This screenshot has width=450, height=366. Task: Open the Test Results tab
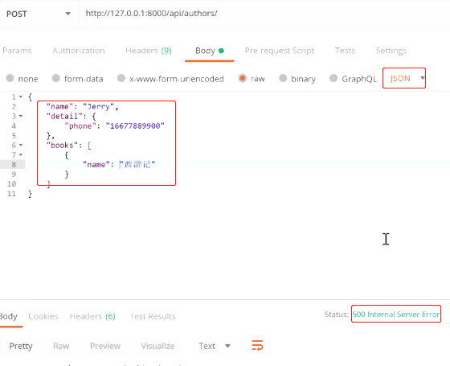pos(153,316)
